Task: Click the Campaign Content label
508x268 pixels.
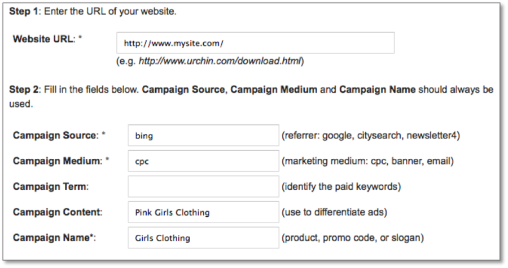Action: 58,212
